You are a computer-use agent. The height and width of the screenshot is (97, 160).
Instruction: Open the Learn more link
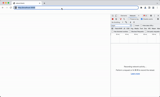tap(135, 74)
